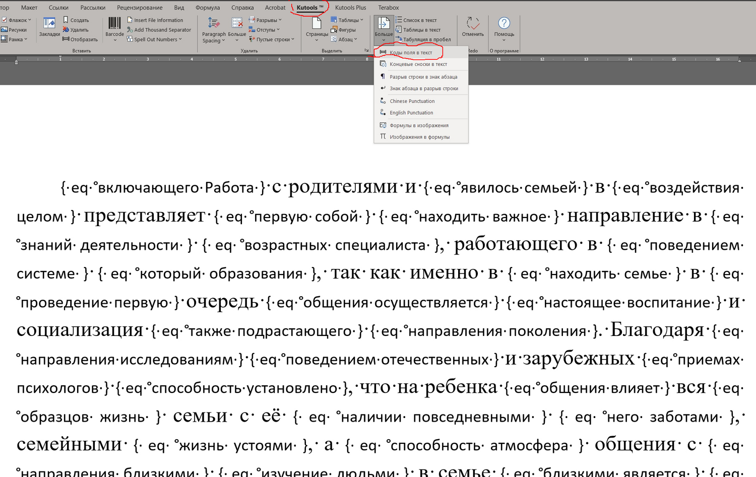The image size is (756, 477).
Task: Switch to the Kutools Plus tab
Action: coord(350,8)
